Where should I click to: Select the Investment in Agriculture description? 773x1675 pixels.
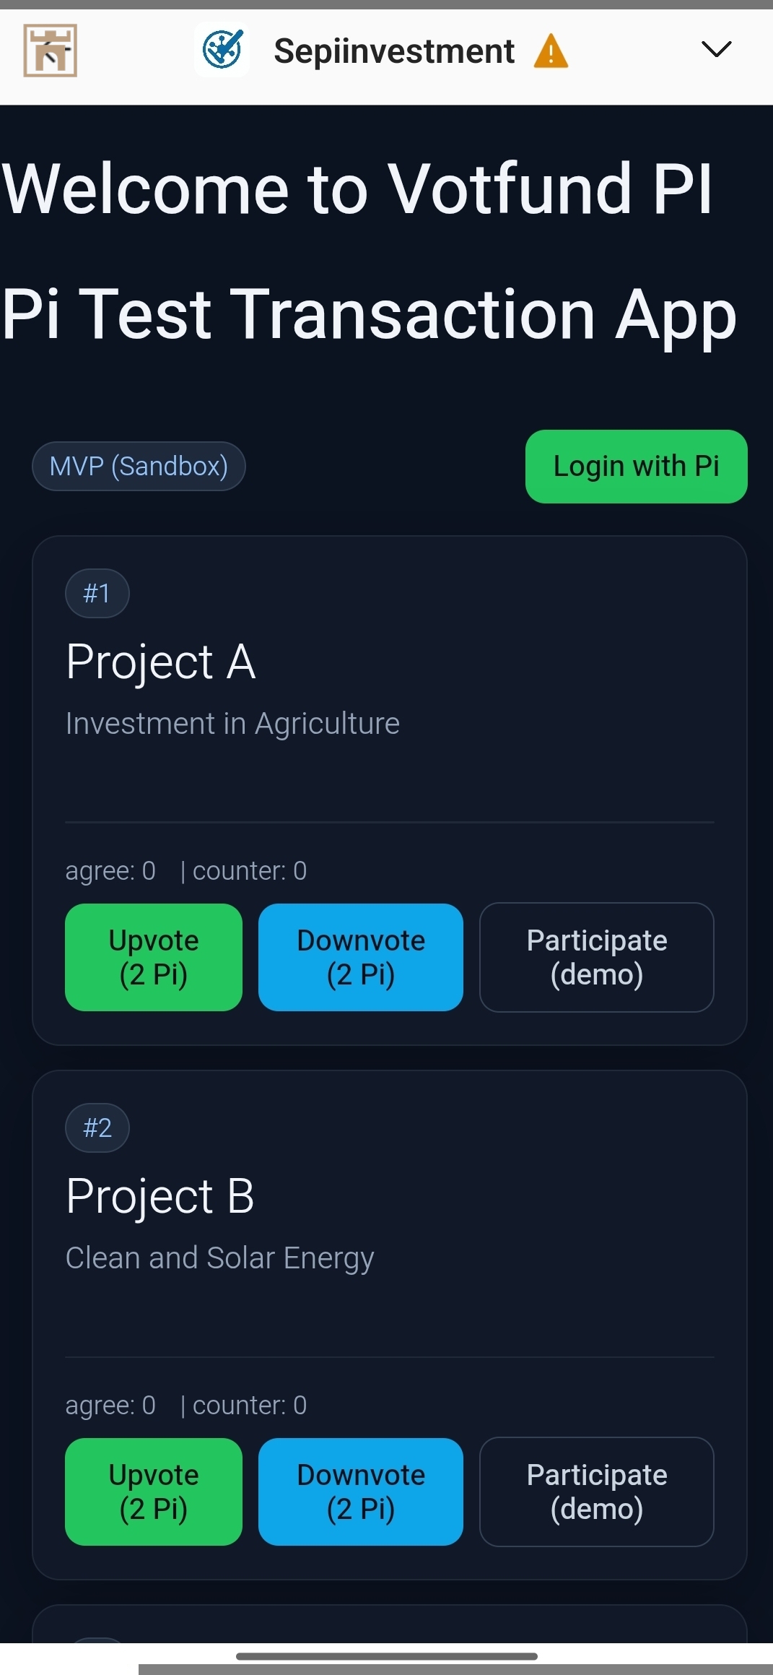(232, 723)
